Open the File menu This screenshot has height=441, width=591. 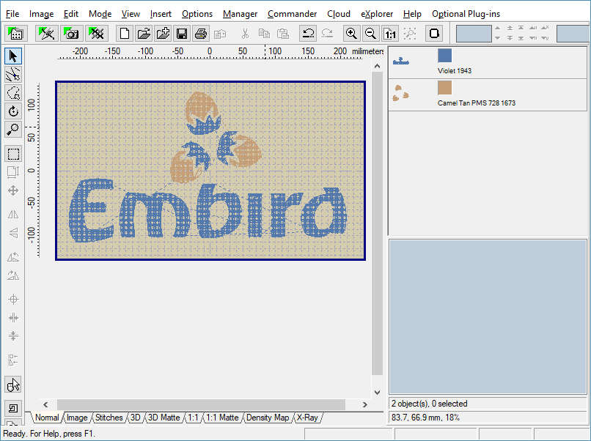pyautogui.click(x=12, y=14)
